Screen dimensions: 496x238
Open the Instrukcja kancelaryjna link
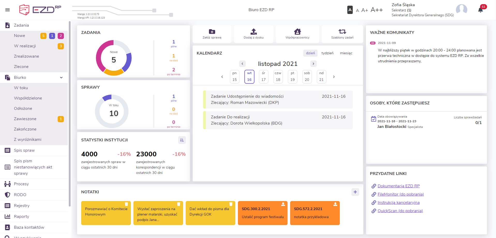click(399, 203)
